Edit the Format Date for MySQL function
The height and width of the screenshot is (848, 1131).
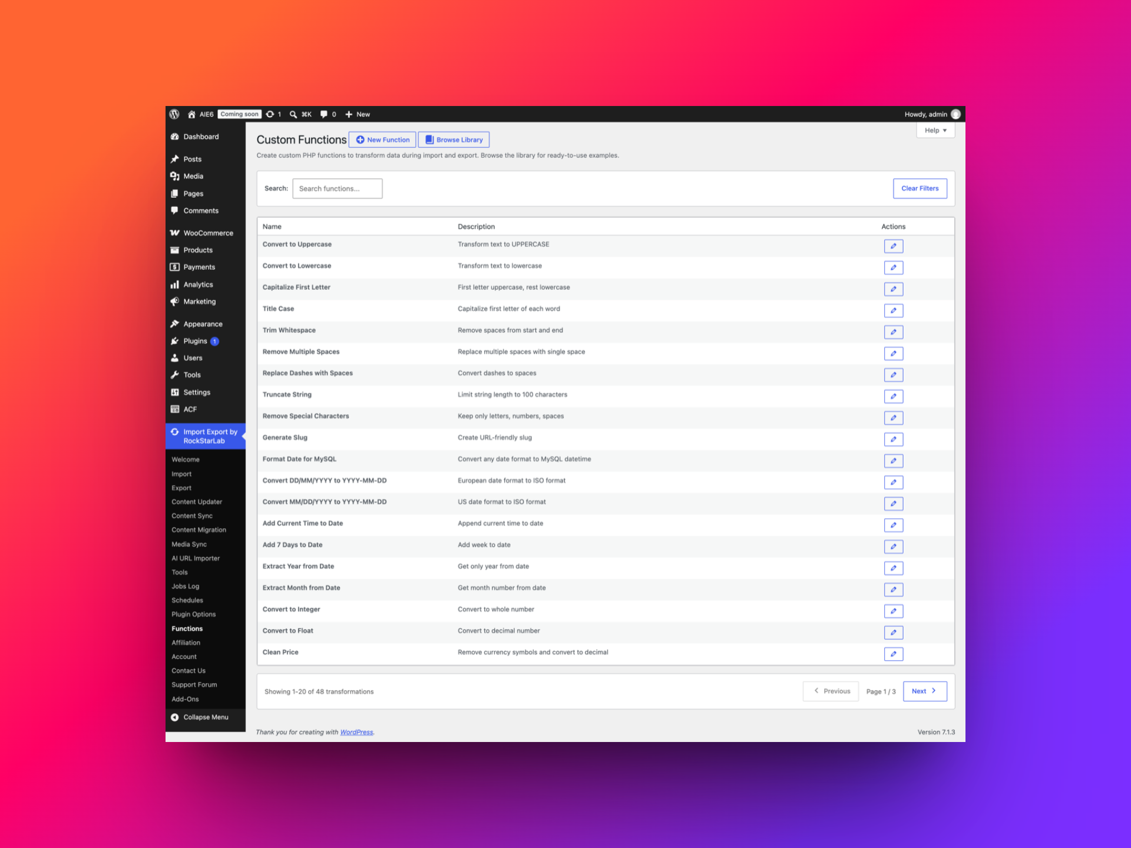[893, 461]
